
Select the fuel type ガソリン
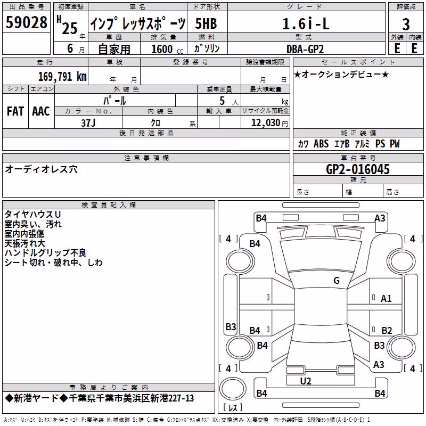[207, 48]
